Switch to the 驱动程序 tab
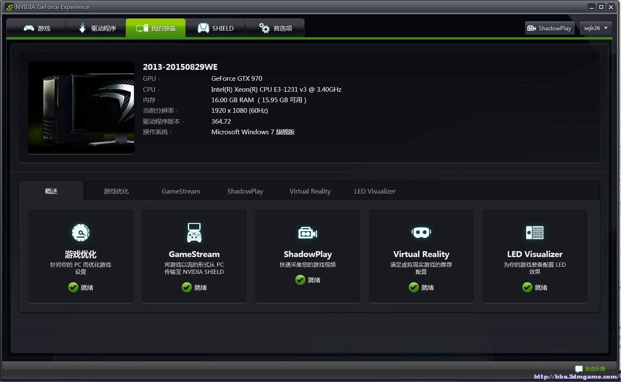 click(96, 28)
